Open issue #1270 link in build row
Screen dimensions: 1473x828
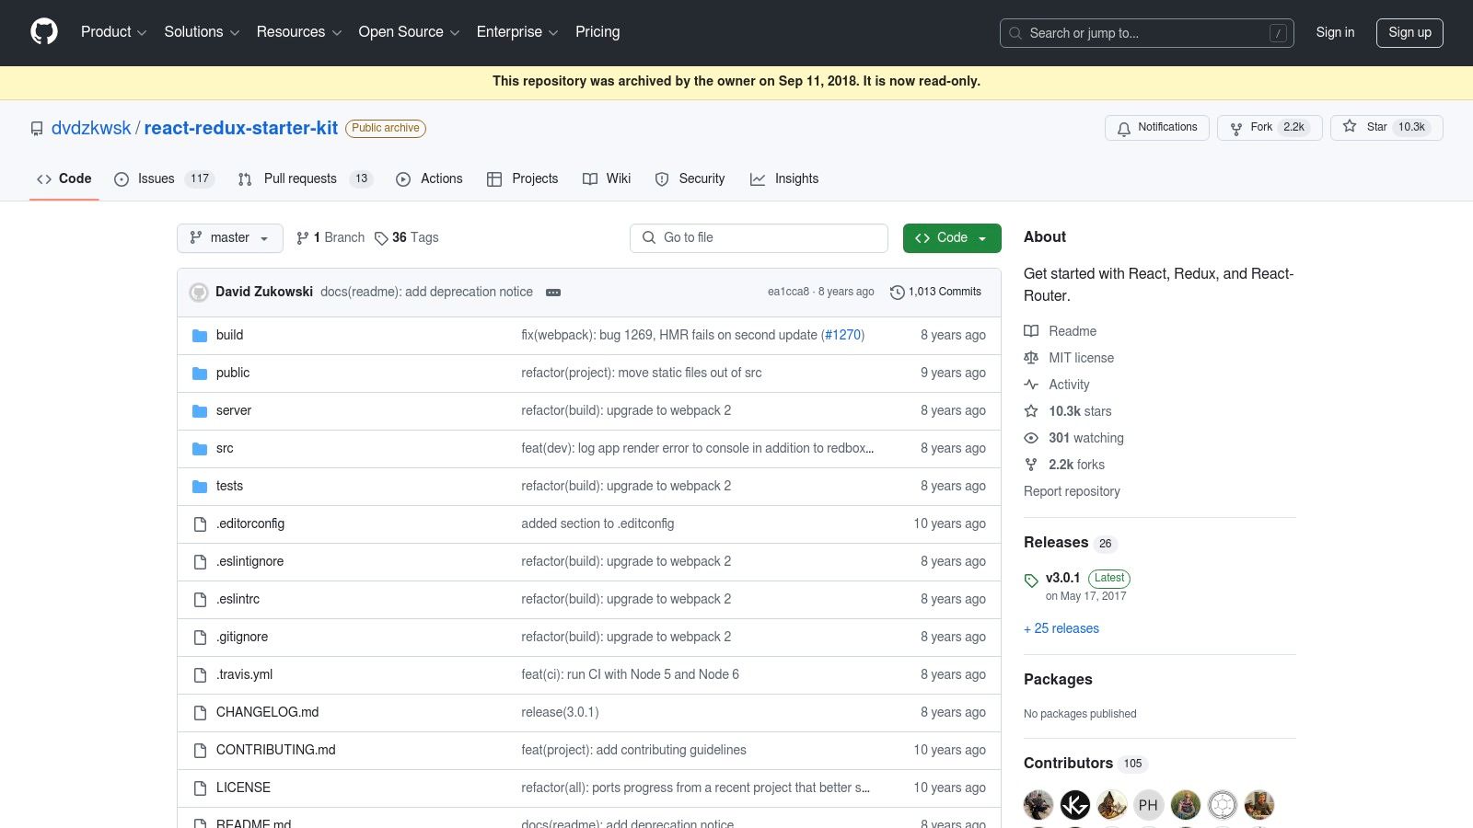pyautogui.click(x=842, y=335)
